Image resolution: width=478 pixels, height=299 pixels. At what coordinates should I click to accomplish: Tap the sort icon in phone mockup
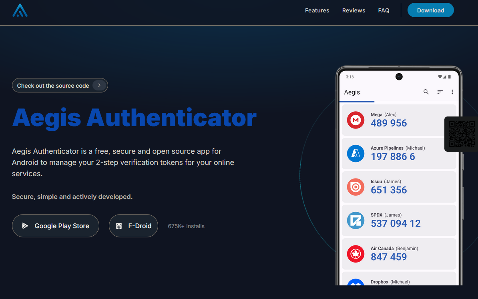click(440, 92)
